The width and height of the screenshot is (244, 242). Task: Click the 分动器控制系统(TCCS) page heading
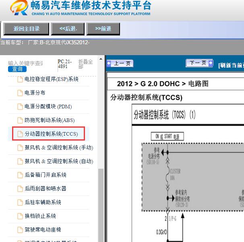[146, 98]
